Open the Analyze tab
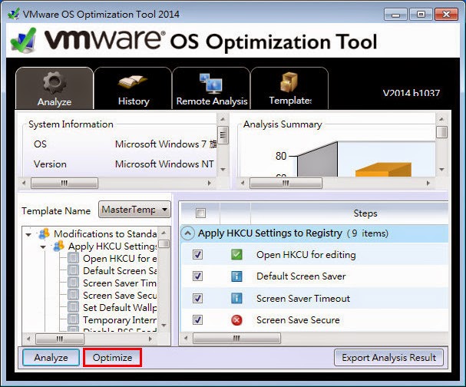466x387 pixels. point(55,88)
